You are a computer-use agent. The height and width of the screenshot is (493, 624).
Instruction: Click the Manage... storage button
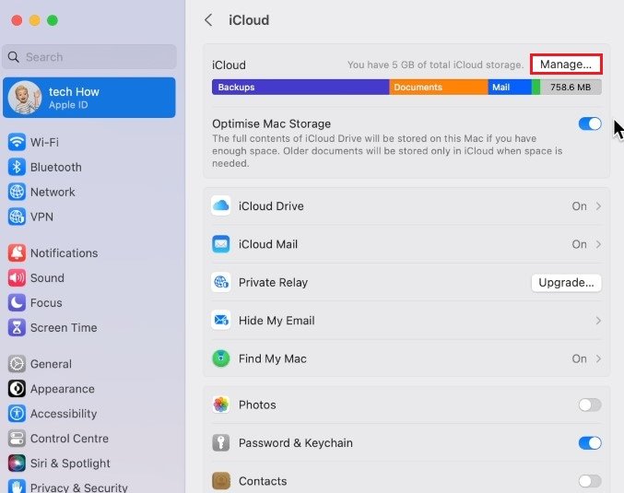tap(566, 65)
